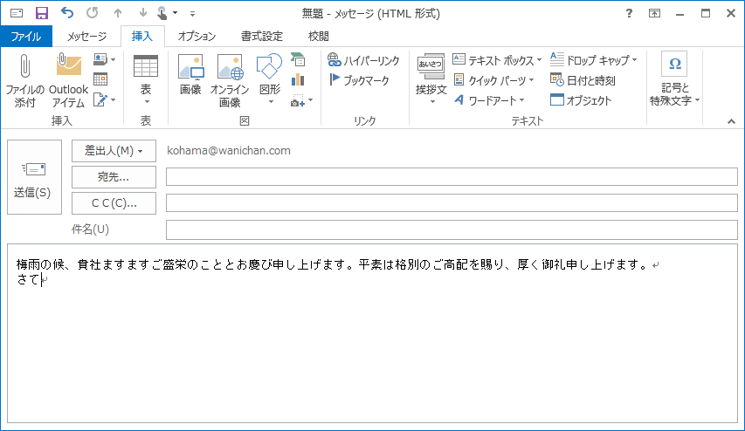Open the Help question mark icon
745x431 pixels.
tap(629, 13)
